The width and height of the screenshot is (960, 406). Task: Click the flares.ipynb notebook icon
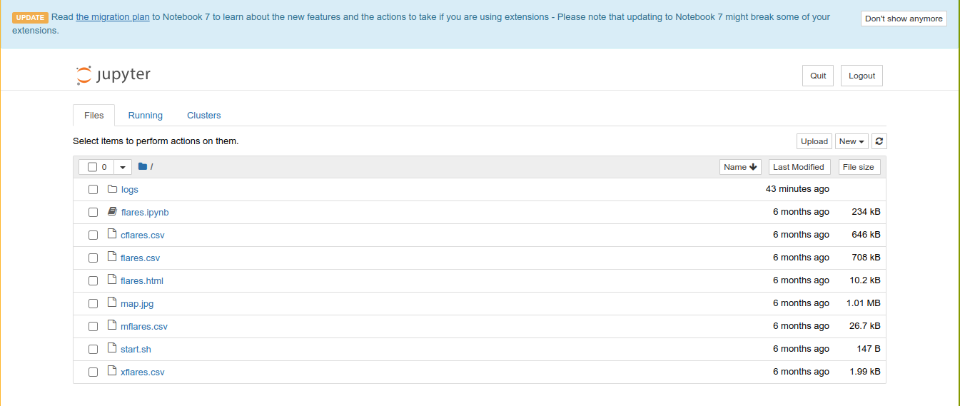click(112, 212)
